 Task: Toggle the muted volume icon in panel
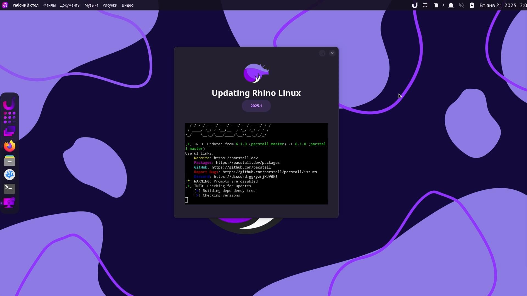(461, 5)
